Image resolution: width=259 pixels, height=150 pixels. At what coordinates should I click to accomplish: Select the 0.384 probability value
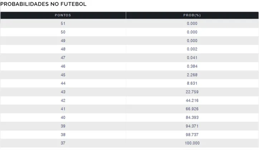192,66
